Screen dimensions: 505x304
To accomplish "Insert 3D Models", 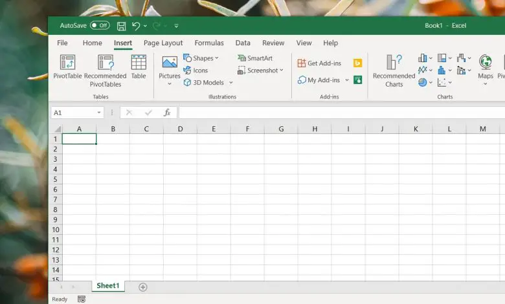I will click(204, 82).
